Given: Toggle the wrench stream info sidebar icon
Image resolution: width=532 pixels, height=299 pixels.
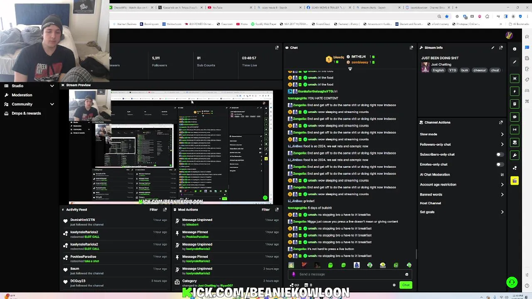Looking at the screenshot, I should point(515,155).
